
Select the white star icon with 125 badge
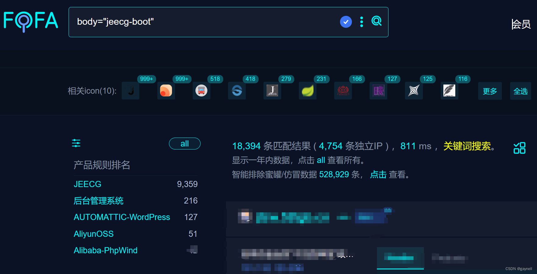point(414,91)
